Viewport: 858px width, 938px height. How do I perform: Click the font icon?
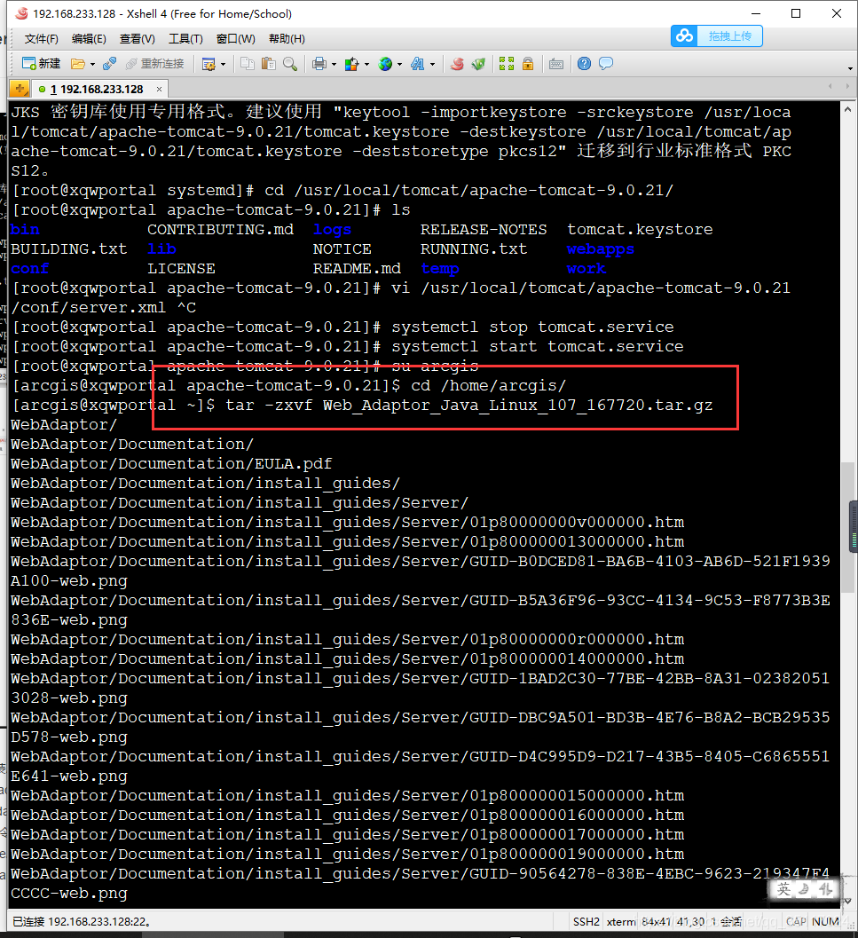coord(418,63)
